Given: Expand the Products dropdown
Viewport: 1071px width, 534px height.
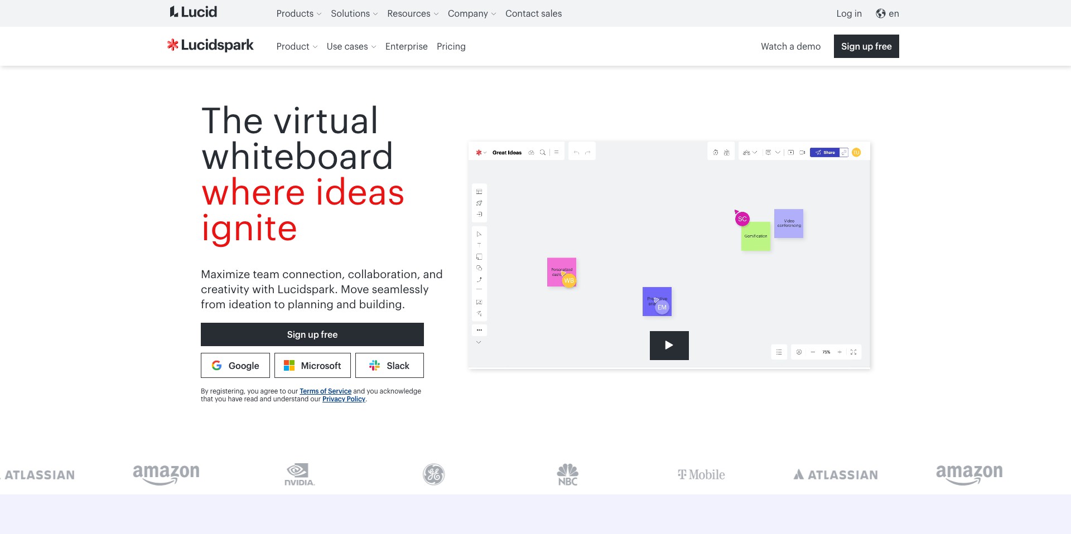Looking at the screenshot, I should pyautogui.click(x=299, y=13).
